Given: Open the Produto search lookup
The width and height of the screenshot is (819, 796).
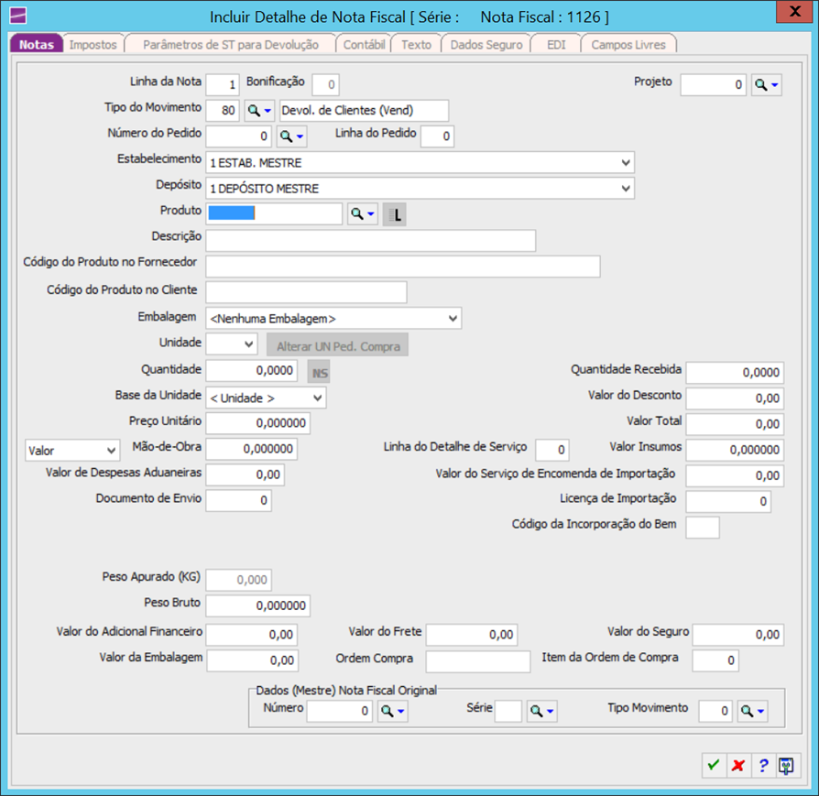Looking at the screenshot, I should [x=363, y=214].
